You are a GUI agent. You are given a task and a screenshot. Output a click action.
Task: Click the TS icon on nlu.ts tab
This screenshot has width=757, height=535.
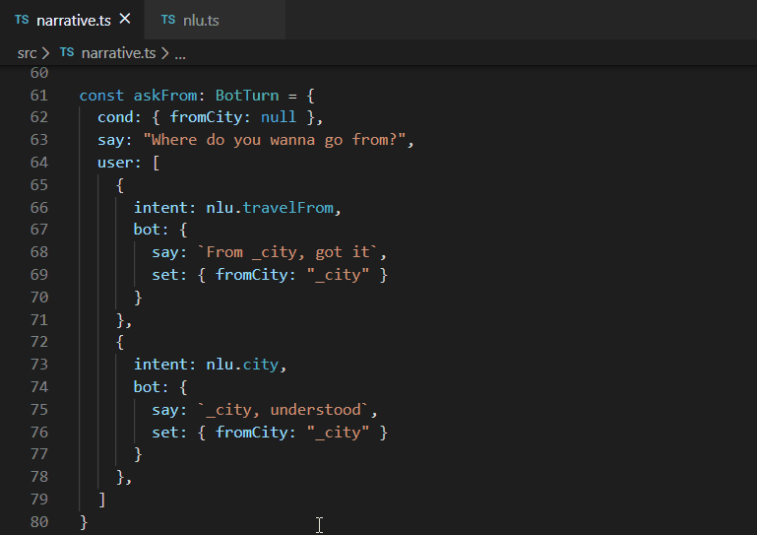[x=168, y=20]
